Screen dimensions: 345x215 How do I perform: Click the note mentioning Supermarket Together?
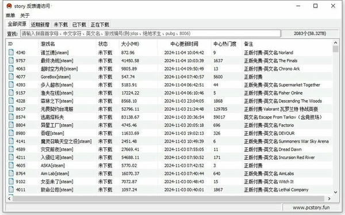click(282, 85)
